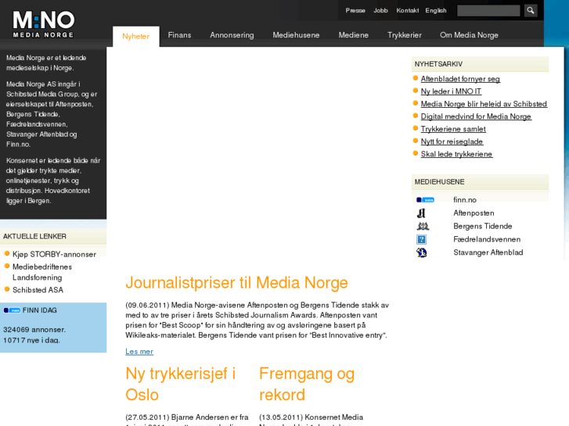Visit Aftenposten text link
This screenshot has width=569, height=426.
tap(474, 213)
